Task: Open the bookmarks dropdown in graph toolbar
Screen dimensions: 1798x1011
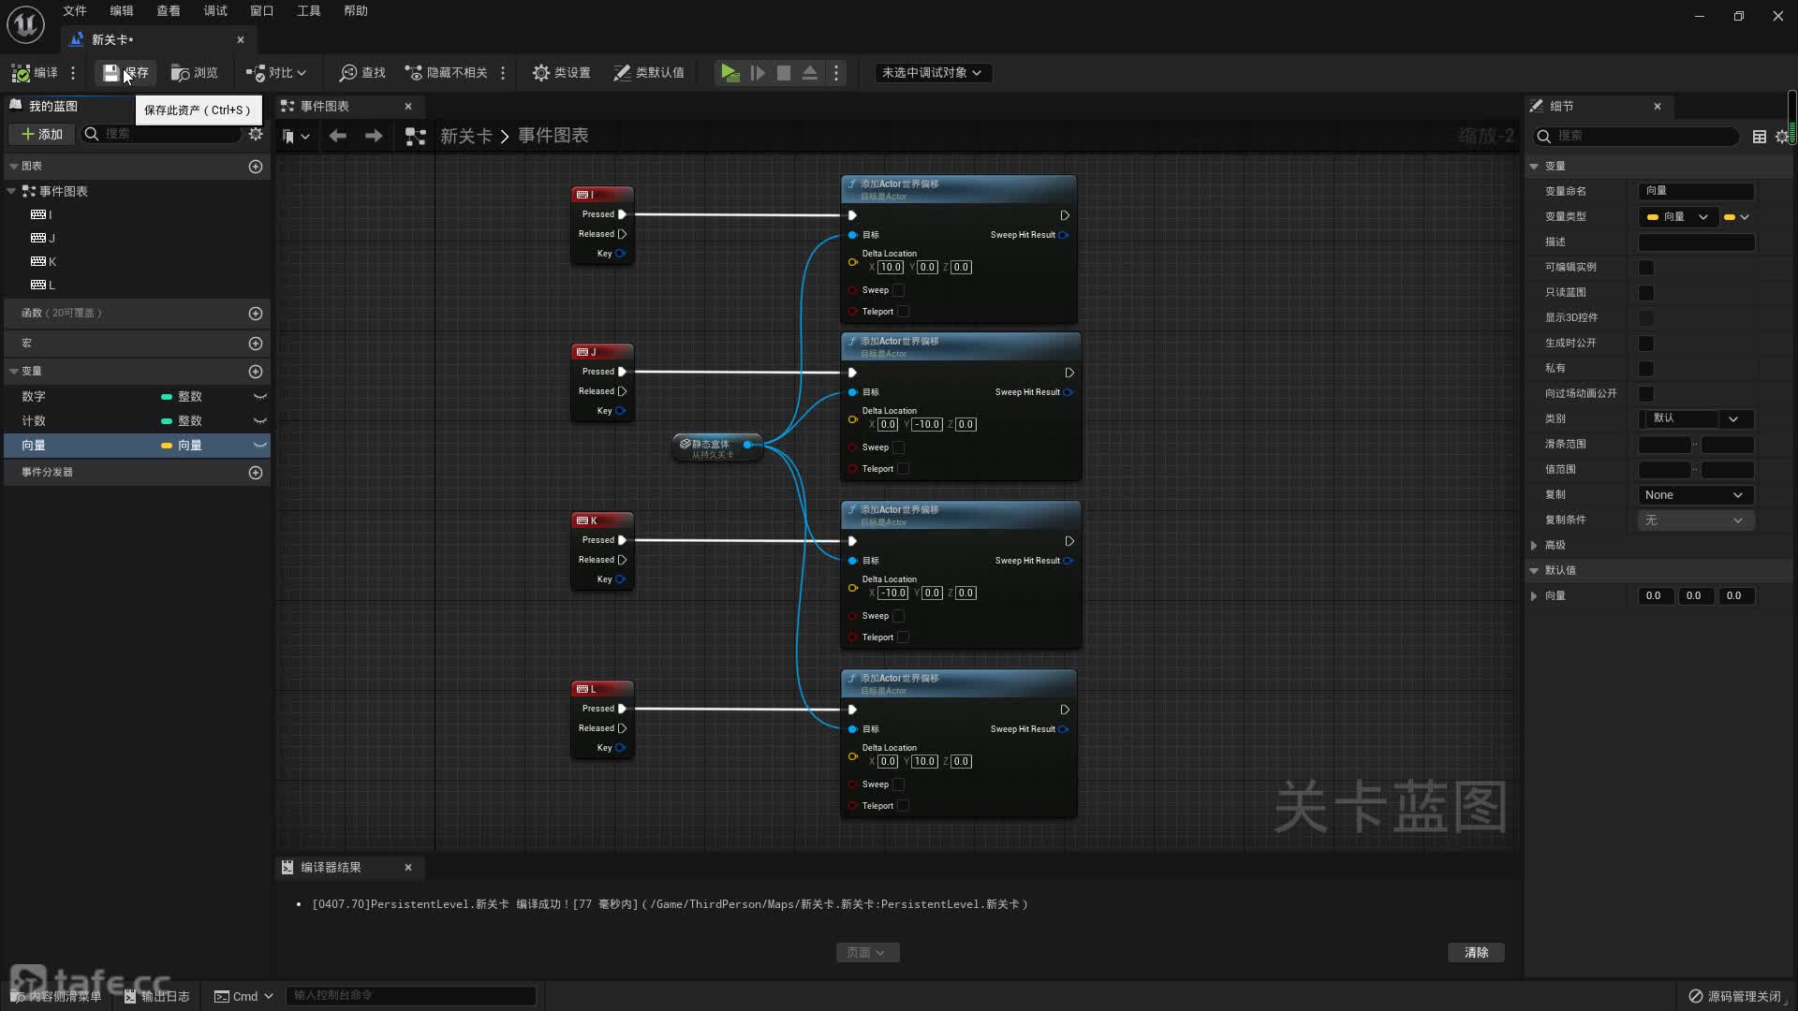Action: 296,137
